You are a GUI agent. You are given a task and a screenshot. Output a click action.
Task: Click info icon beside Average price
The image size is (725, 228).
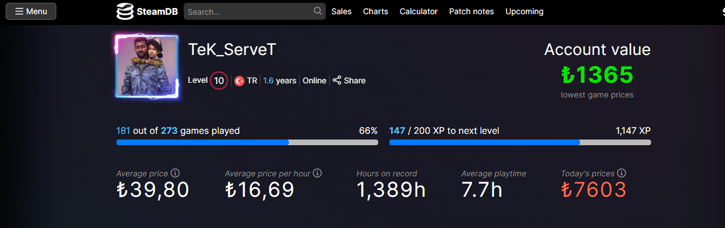175,173
